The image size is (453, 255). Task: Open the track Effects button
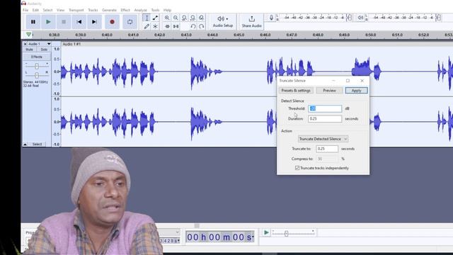coord(37,57)
